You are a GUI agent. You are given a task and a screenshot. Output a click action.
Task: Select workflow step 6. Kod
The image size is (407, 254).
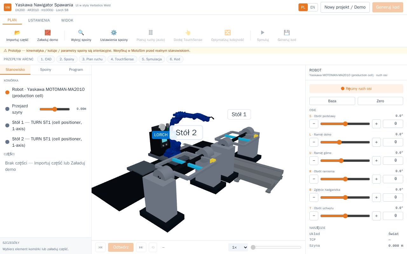175,59
